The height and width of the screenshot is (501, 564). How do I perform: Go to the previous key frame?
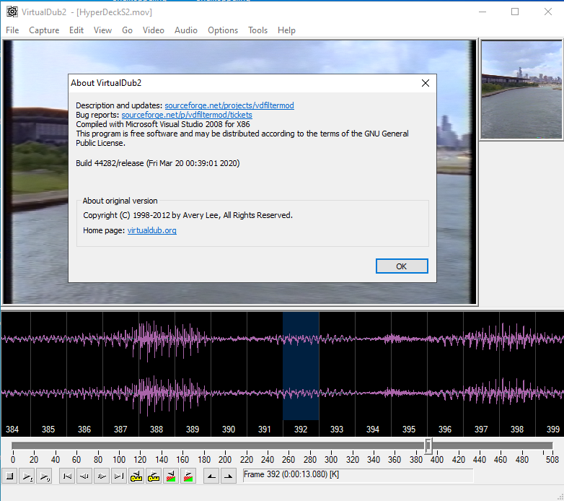pyautogui.click(x=136, y=476)
